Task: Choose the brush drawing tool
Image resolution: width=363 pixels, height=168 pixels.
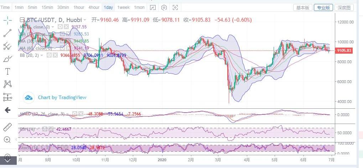Action: pos(7,59)
